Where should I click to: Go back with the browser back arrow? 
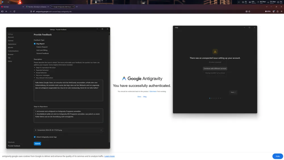pyautogui.click(x=6, y=11)
